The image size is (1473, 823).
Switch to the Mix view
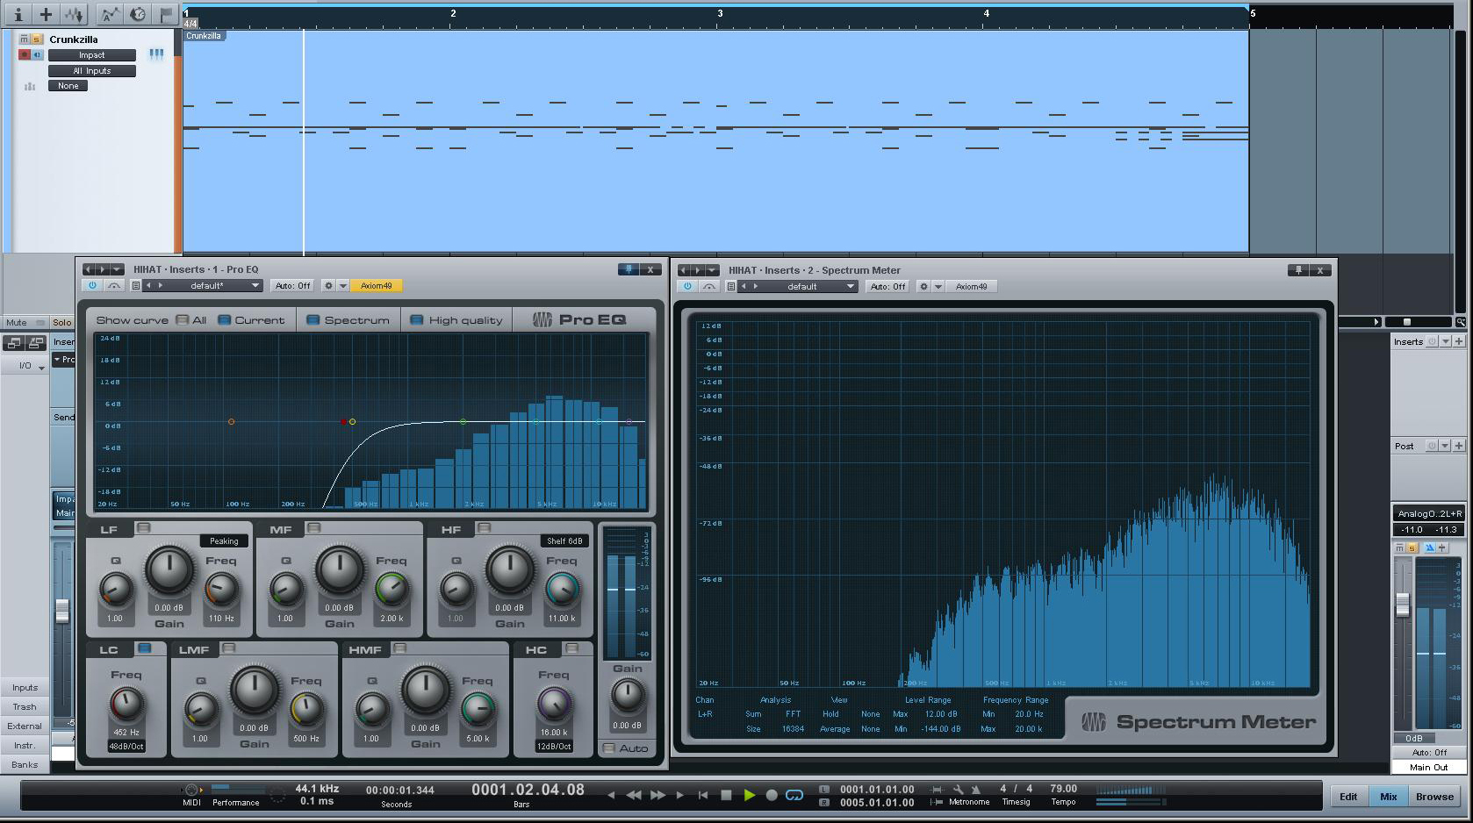pyautogui.click(x=1388, y=797)
